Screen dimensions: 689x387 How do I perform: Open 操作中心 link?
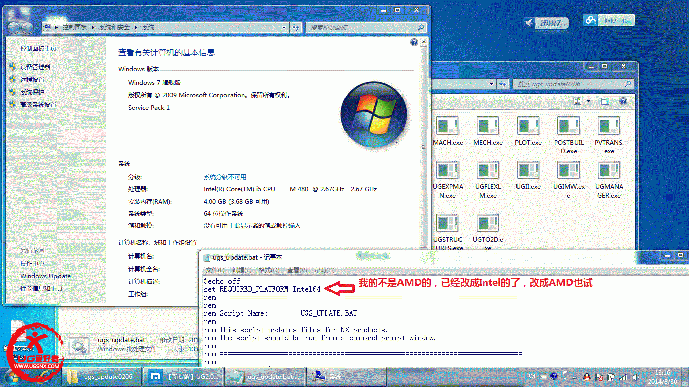(x=32, y=263)
